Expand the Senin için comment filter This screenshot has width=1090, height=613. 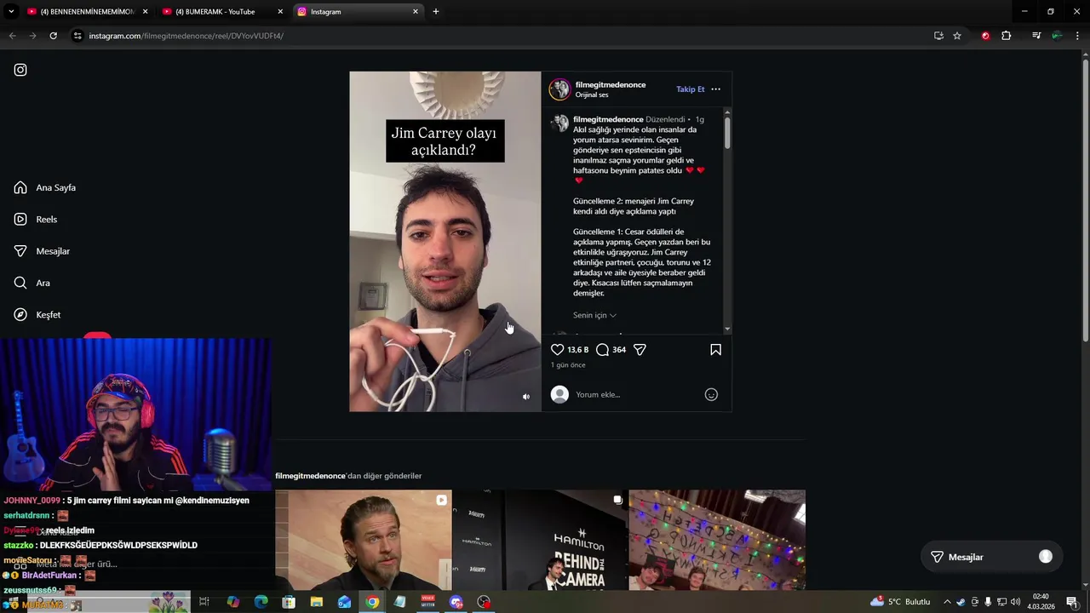[594, 315]
